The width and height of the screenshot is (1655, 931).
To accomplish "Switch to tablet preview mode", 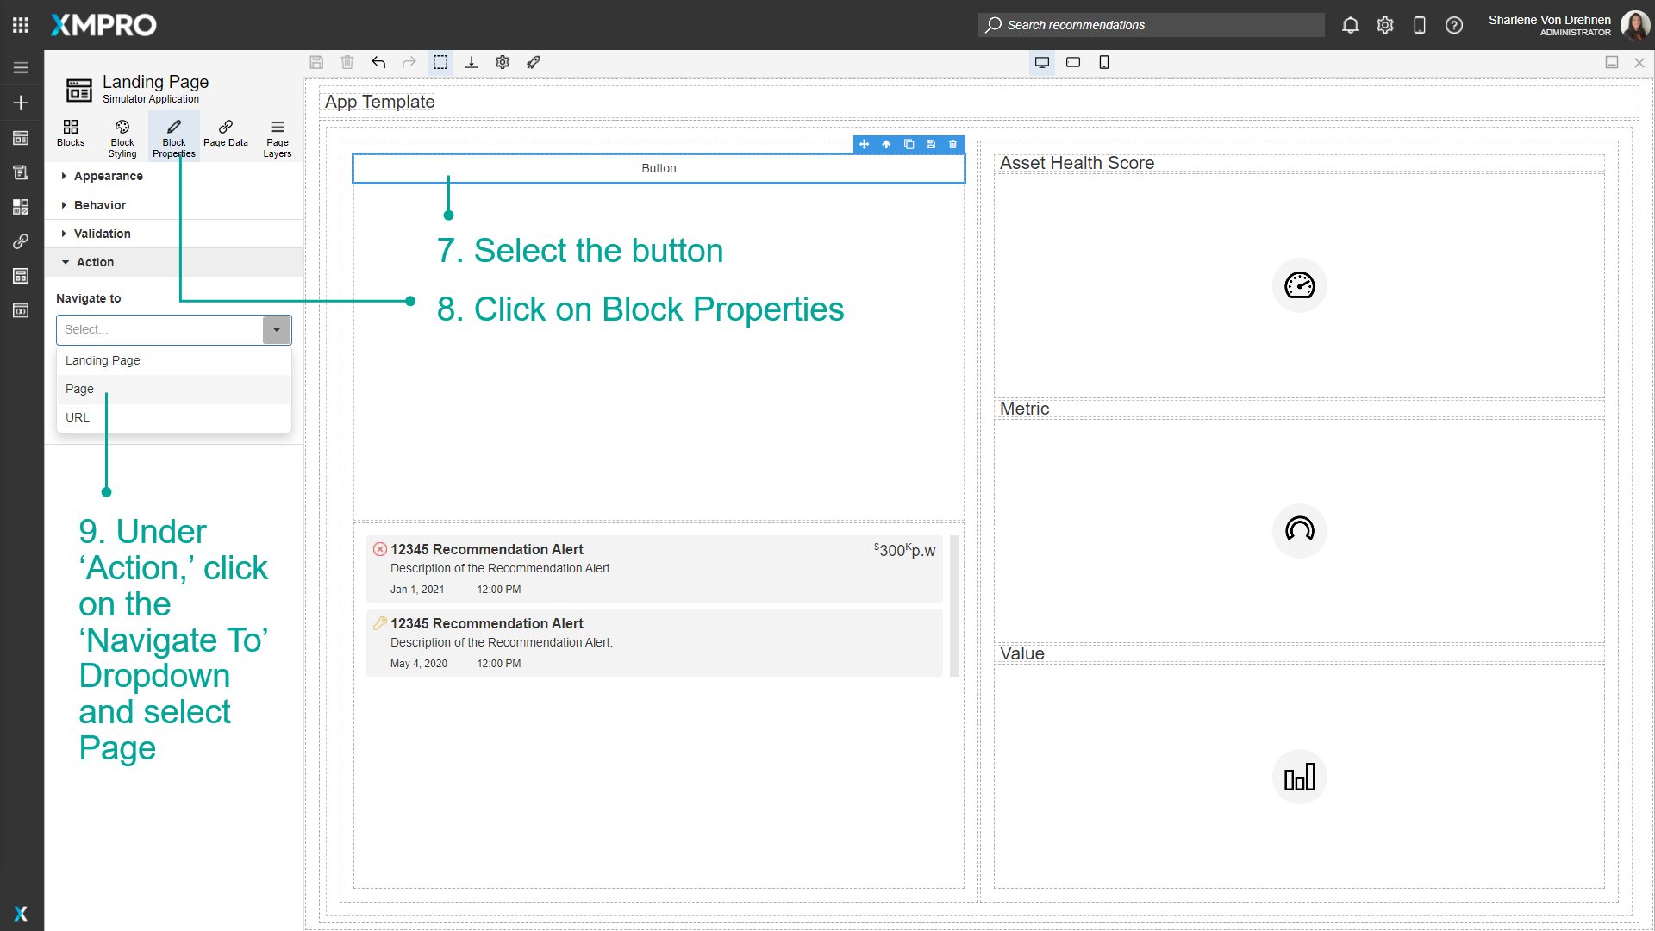I will click(1073, 62).
